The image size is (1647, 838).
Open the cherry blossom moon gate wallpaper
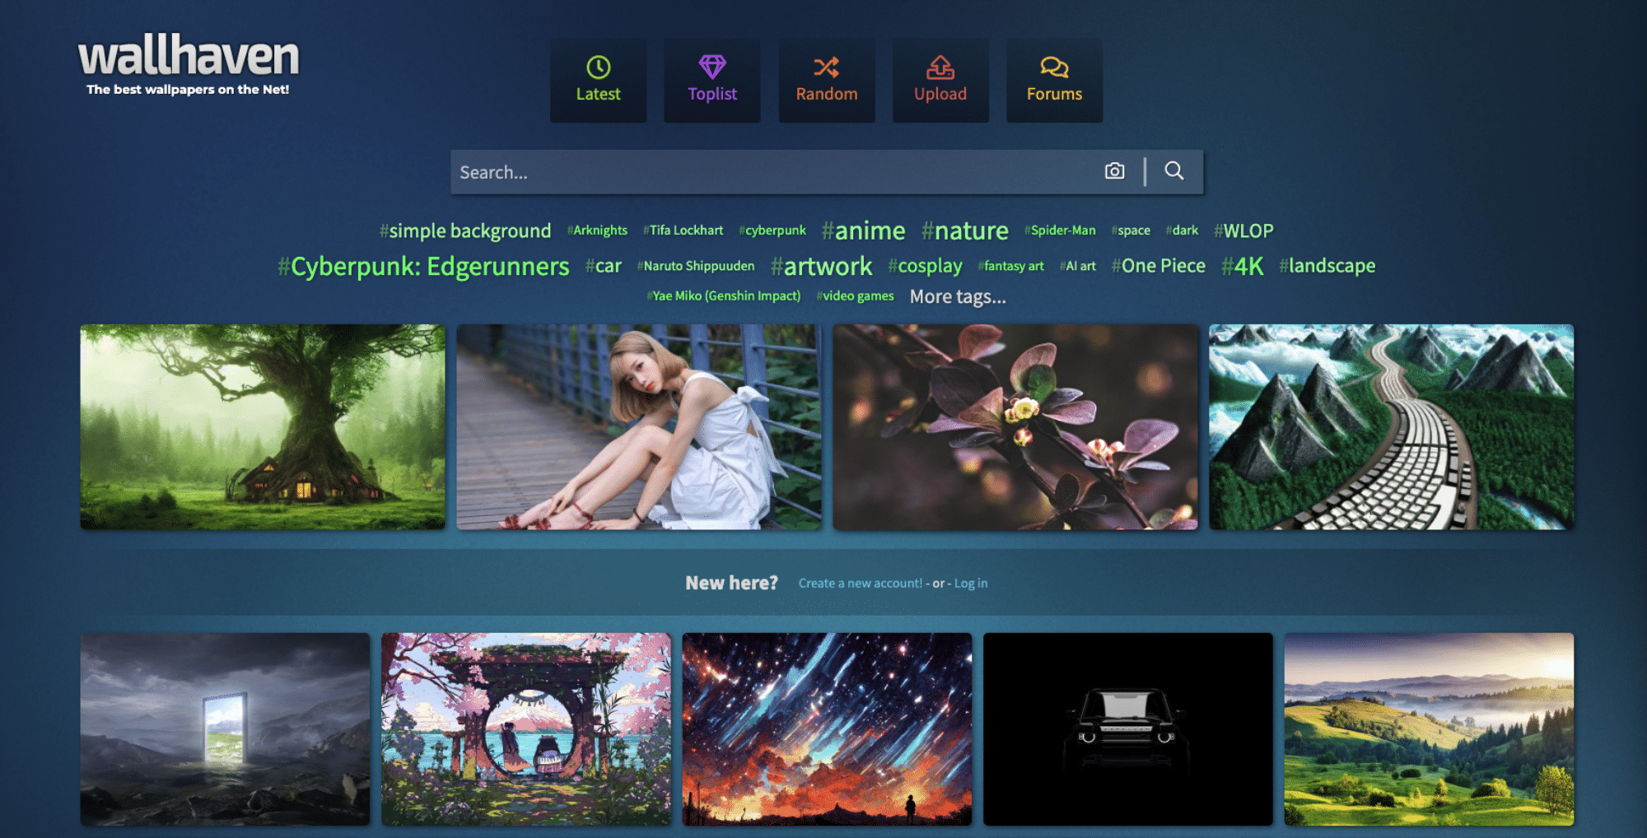[x=526, y=729]
